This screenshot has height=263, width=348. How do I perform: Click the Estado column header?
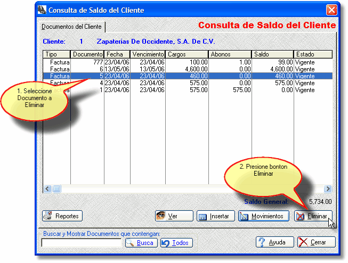pos(312,54)
